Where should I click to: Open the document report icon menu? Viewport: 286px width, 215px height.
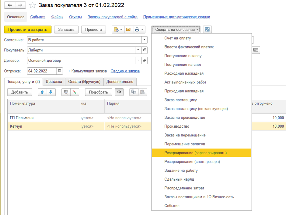coord(118,30)
